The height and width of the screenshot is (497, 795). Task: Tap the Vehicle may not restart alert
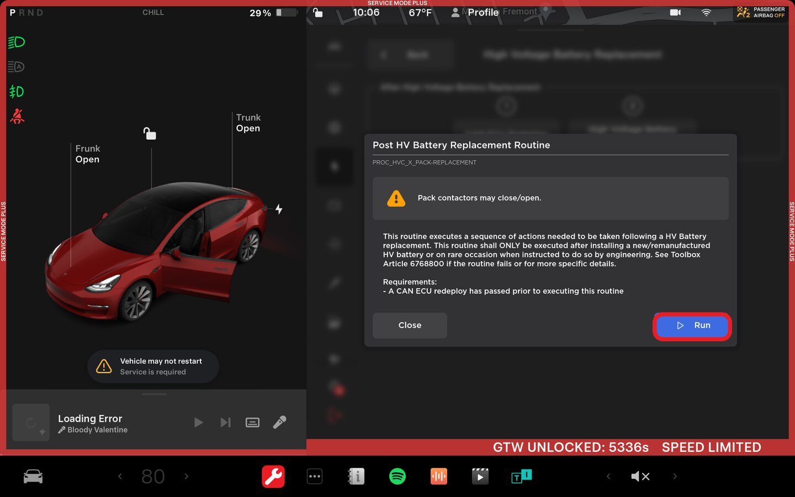153,367
